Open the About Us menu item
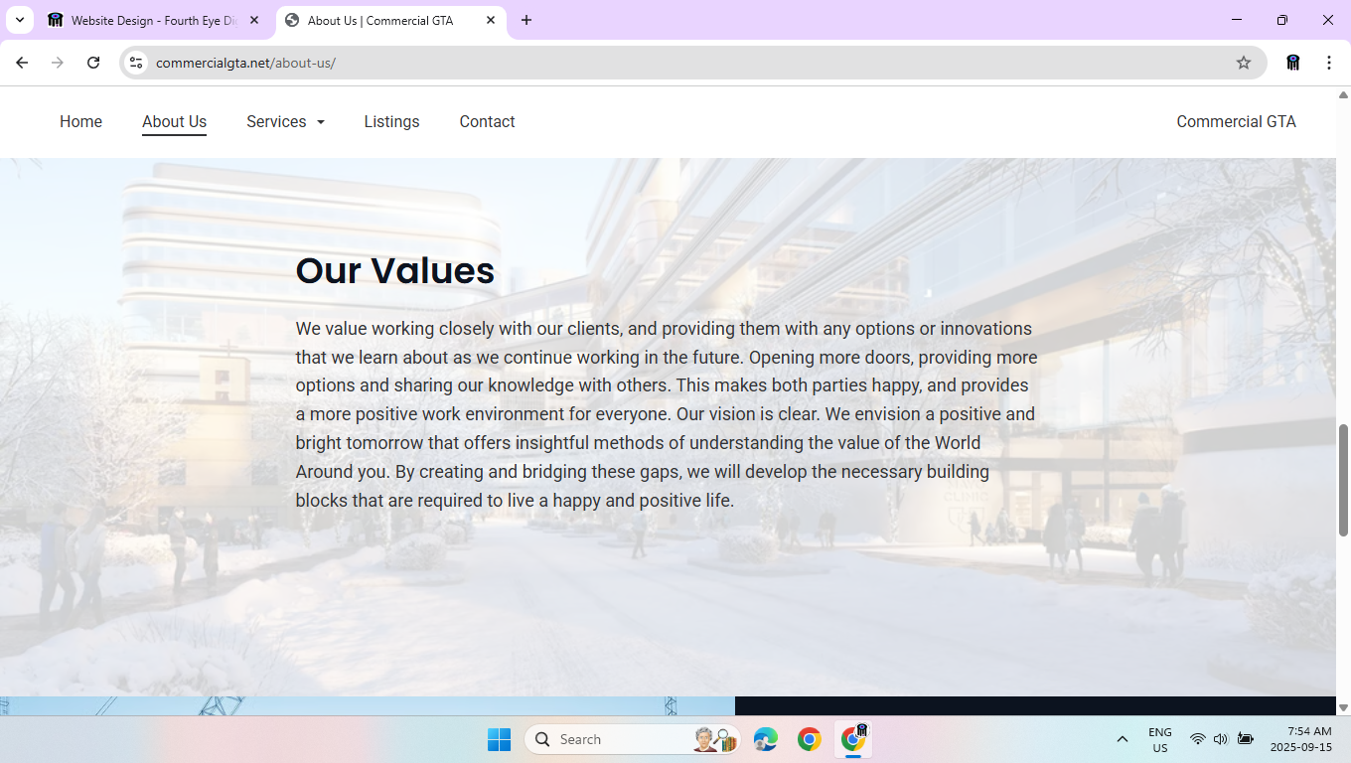 [174, 121]
